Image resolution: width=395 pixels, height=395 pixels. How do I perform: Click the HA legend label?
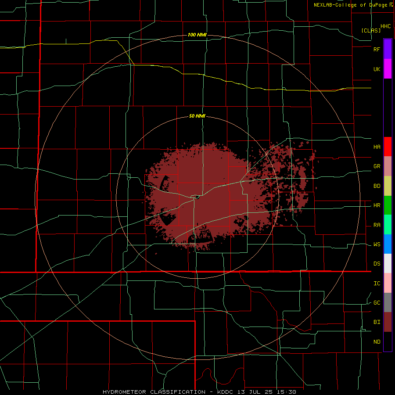(x=377, y=147)
